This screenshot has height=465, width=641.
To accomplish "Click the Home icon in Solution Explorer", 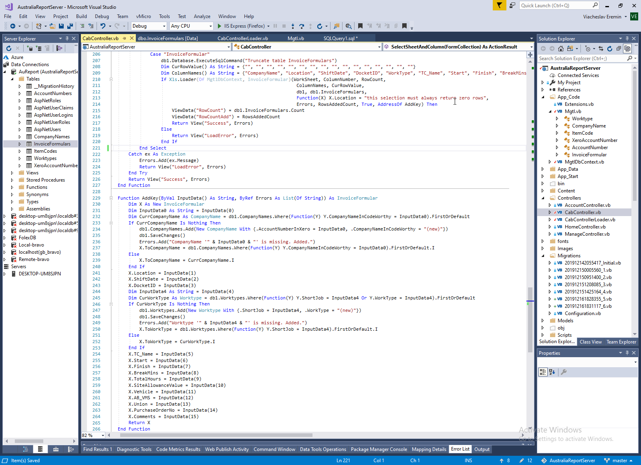I will pyautogui.click(x=560, y=49).
